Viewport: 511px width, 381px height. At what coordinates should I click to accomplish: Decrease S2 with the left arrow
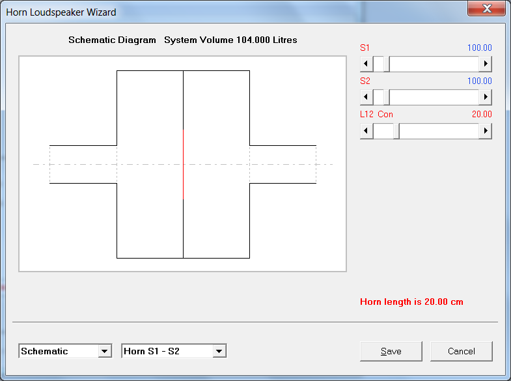366,97
